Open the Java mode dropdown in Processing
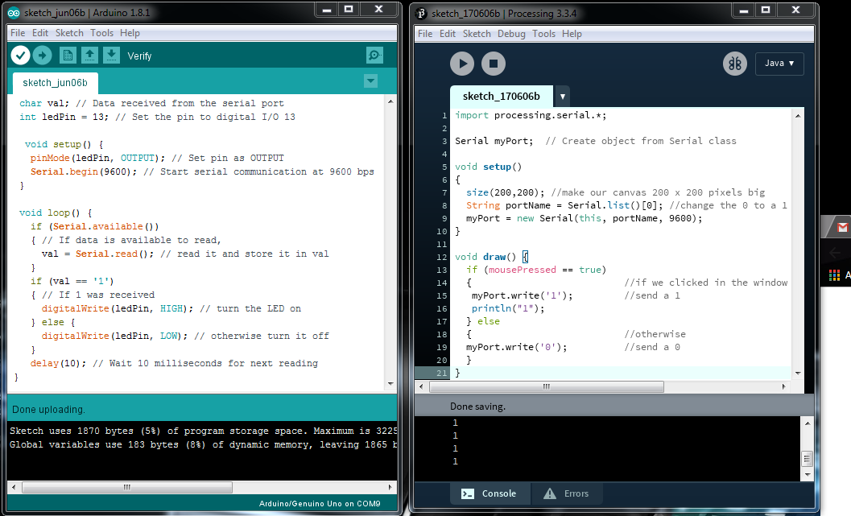The height and width of the screenshot is (516, 851). click(x=779, y=64)
